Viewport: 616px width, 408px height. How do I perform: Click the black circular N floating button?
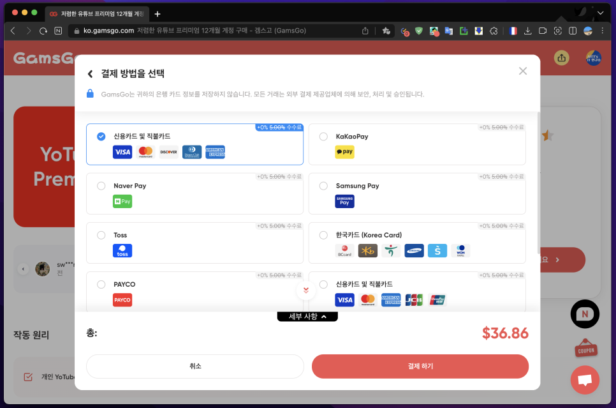pyautogui.click(x=585, y=314)
